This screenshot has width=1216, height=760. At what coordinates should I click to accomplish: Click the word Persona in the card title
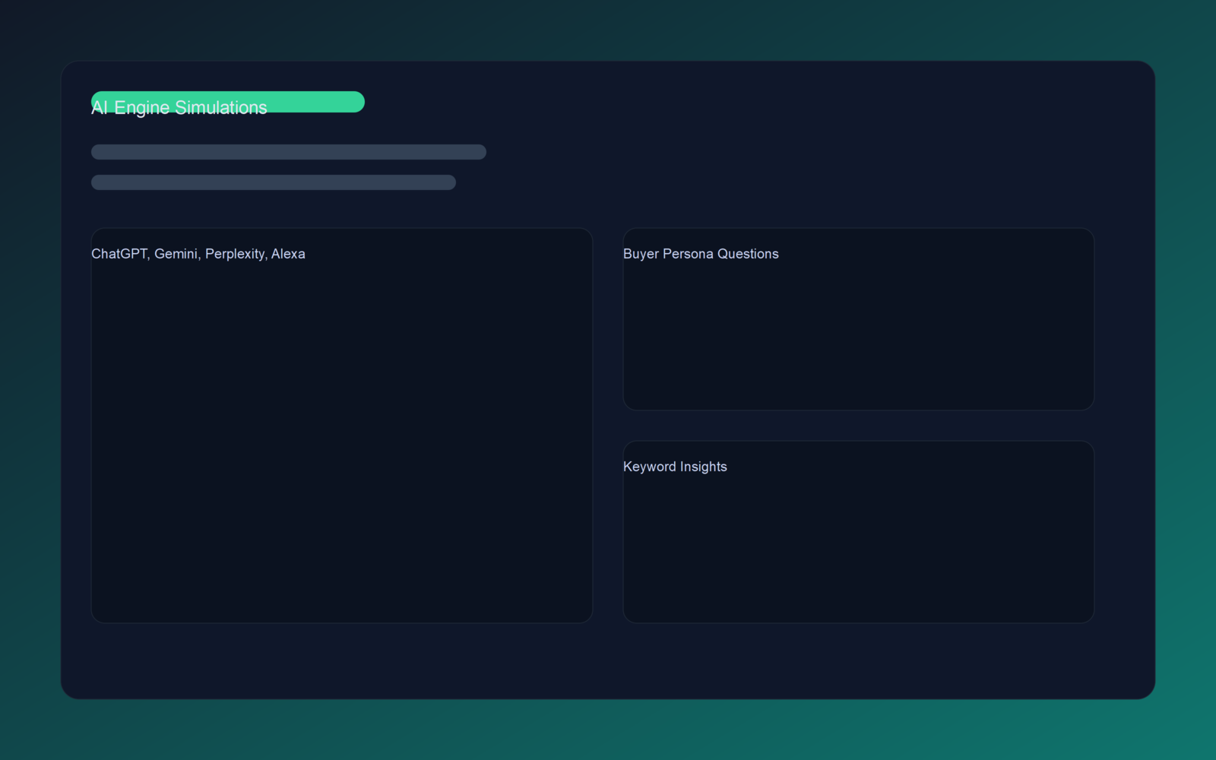688,254
